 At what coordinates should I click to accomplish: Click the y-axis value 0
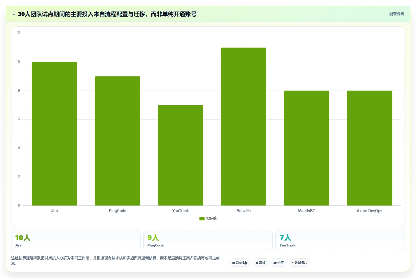[x=19, y=205]
